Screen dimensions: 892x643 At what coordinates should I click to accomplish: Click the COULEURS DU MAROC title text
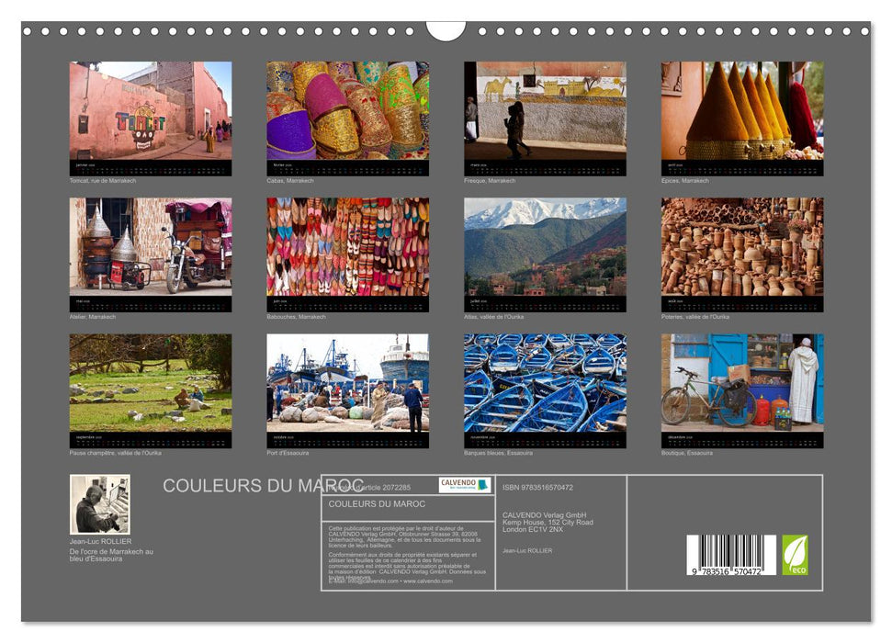pyautogui.click(x=258, y=485)
